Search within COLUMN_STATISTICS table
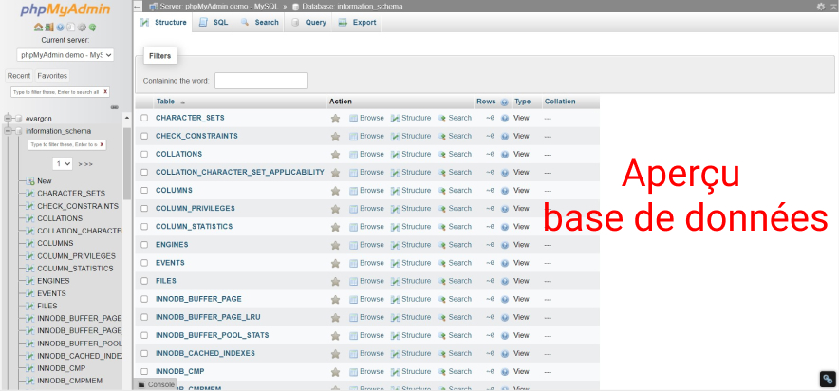 455,227
